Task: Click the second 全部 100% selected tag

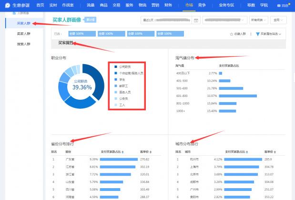Action: [112, 34]
